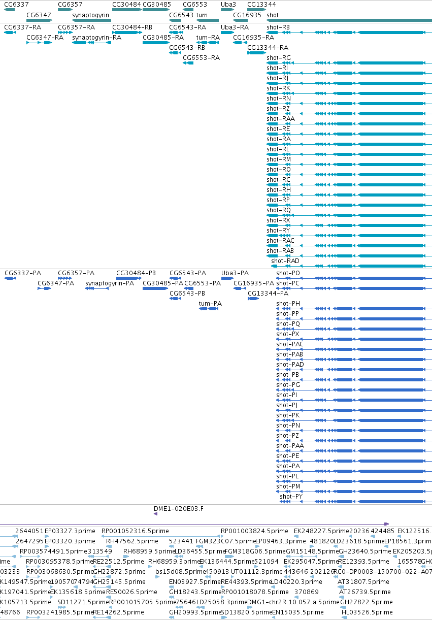Select EST EN15035.5prime
Screen dimensions: 432x620
(297, 612)
